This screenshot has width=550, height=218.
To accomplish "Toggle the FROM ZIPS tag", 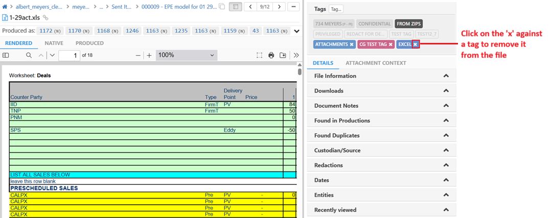I will [408, 24].
